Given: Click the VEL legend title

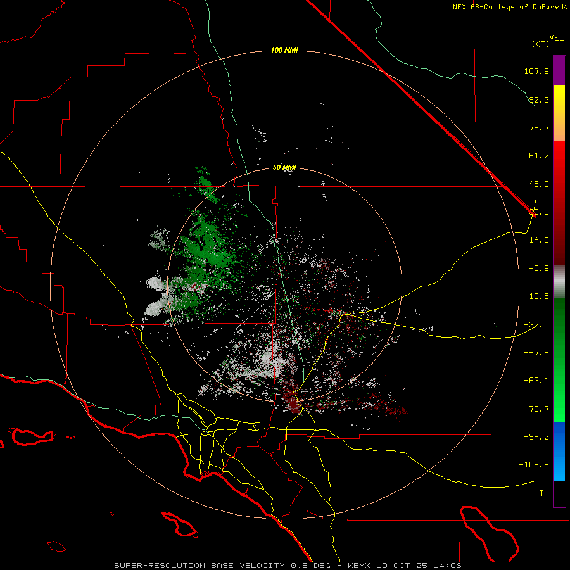Looking at the screenshot, I should coord(556,38).
